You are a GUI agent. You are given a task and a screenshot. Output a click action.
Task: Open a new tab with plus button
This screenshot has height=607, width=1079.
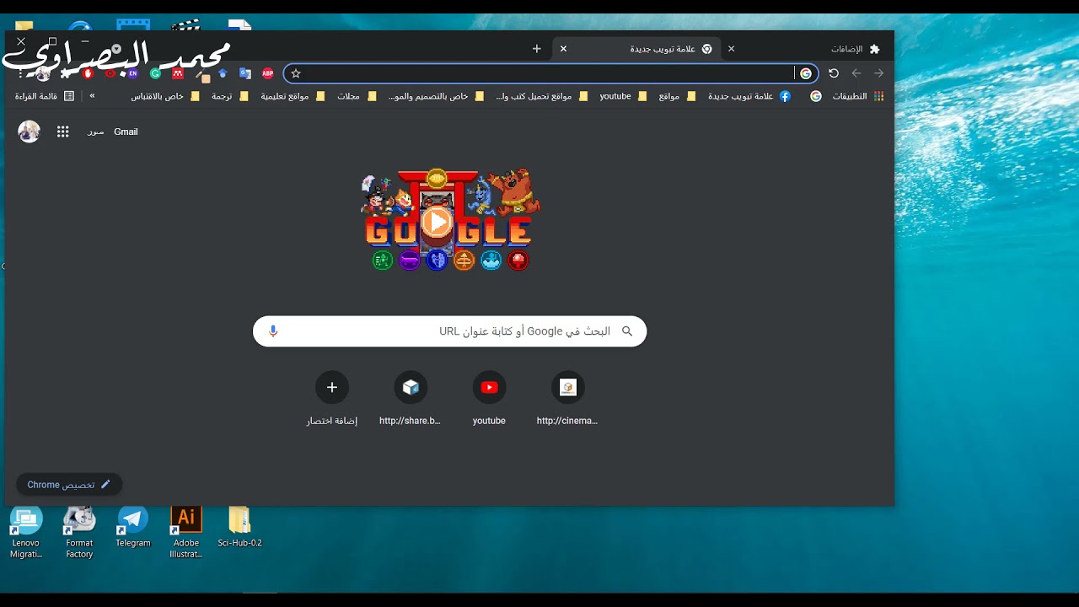(x=537, y=49)
